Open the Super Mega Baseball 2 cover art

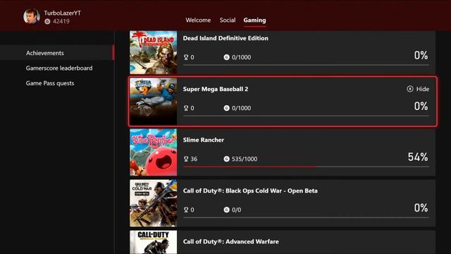coord(154,102)
